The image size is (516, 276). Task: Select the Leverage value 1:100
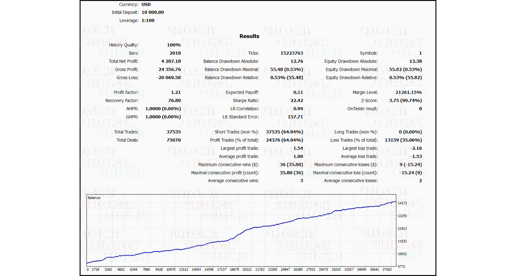click(148, 20)
